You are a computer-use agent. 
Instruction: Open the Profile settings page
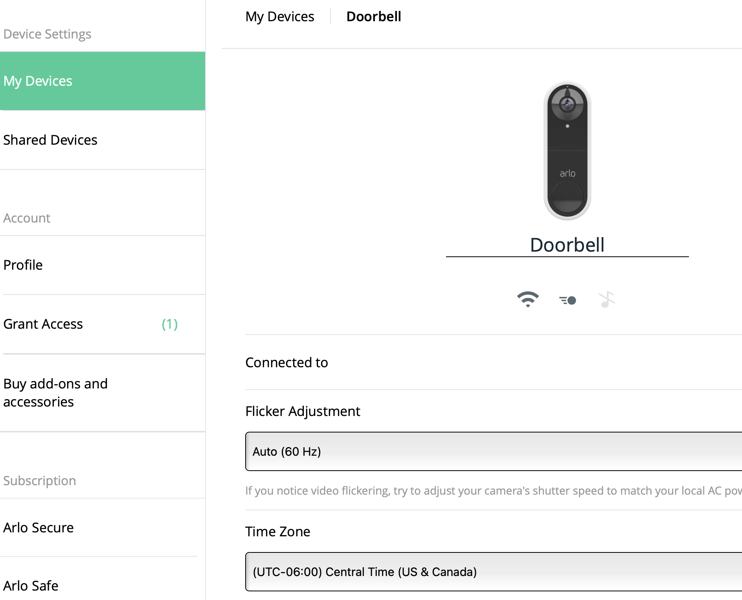pyautogui.click(x=23, y=265)
